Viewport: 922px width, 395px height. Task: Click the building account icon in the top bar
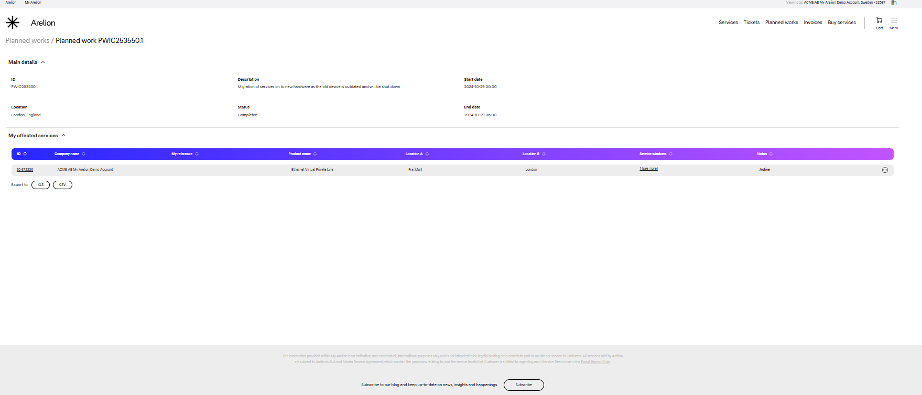point(894,3)
